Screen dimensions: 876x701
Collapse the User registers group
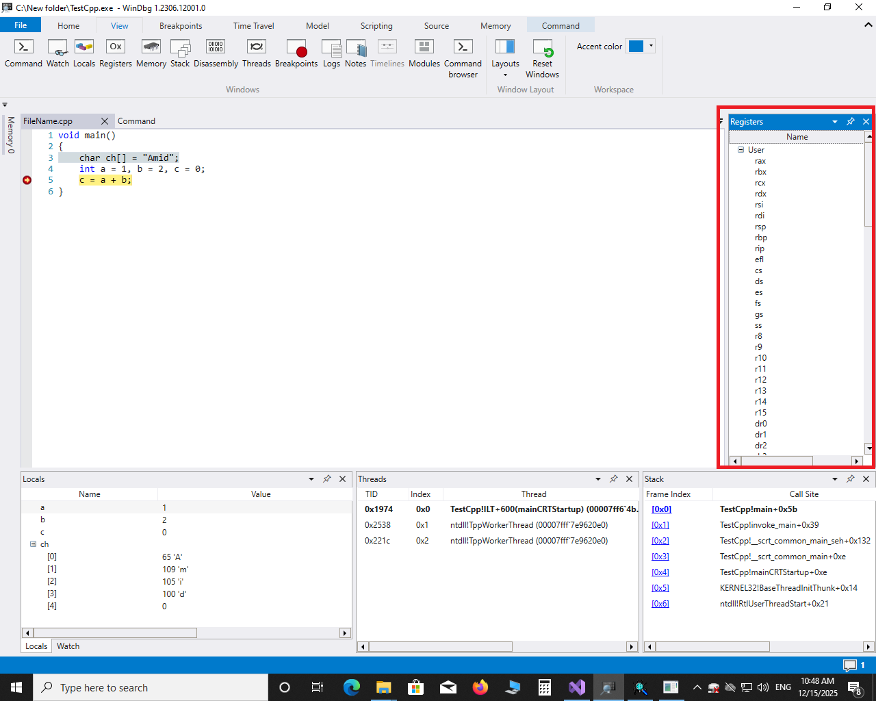740,150
